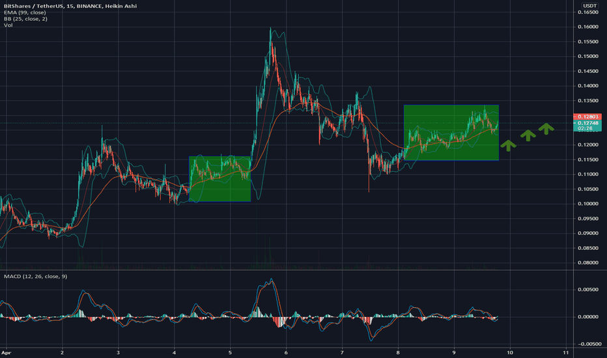Viewport: 607px width, 358px height.
Task: Click date axis label 9
Action: tap(454, 353)
